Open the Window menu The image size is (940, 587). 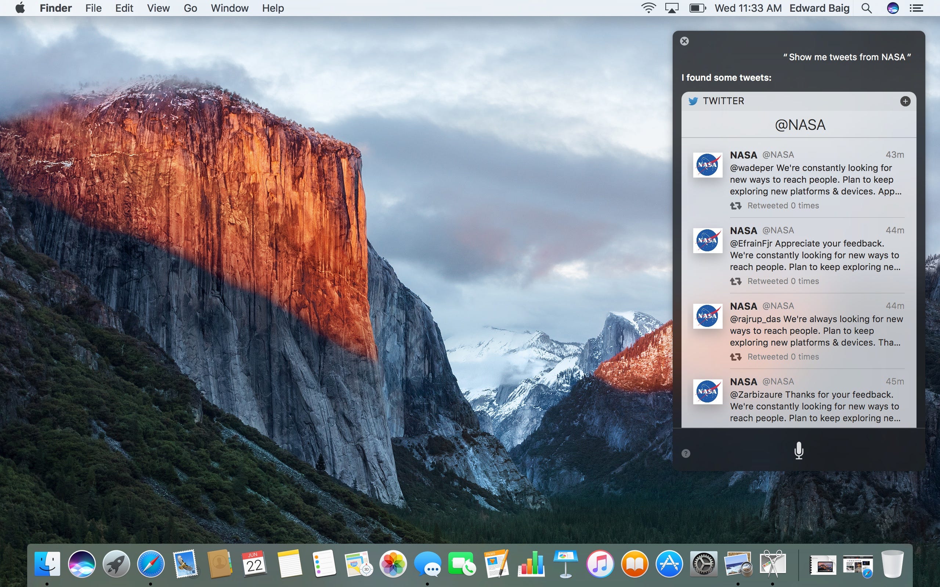pyautogui.click(x=229, y=8)
